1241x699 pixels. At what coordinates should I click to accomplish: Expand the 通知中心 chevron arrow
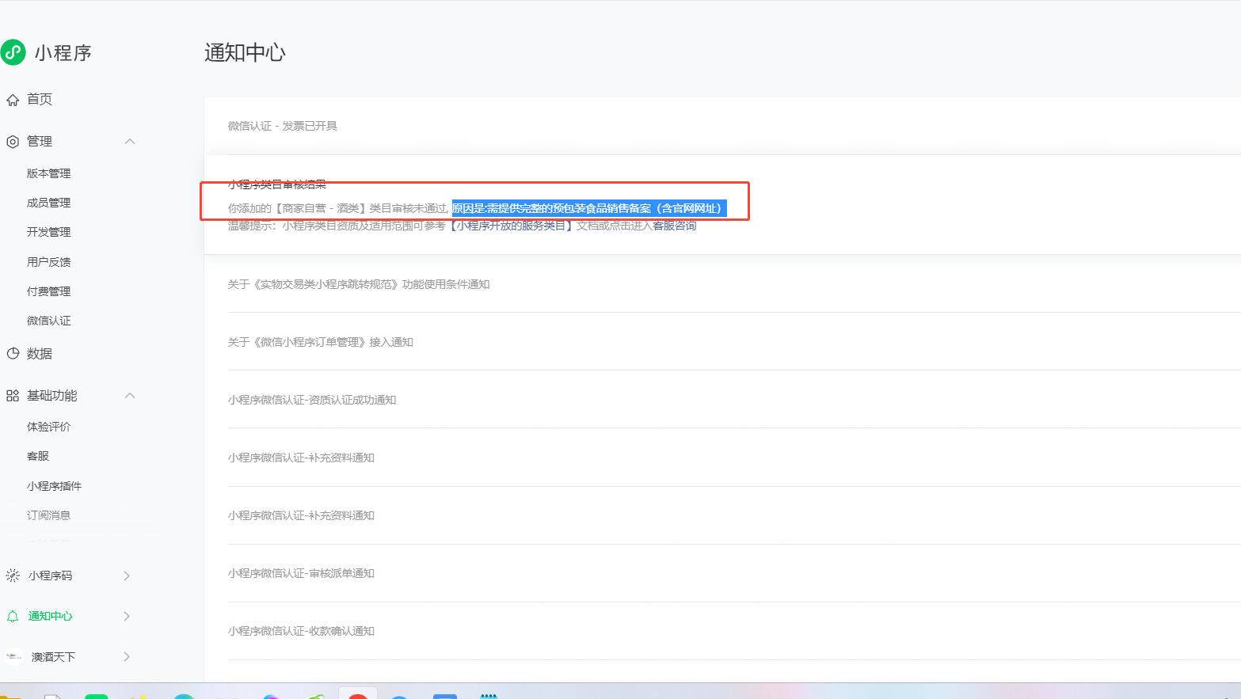[x=127, y=616]
